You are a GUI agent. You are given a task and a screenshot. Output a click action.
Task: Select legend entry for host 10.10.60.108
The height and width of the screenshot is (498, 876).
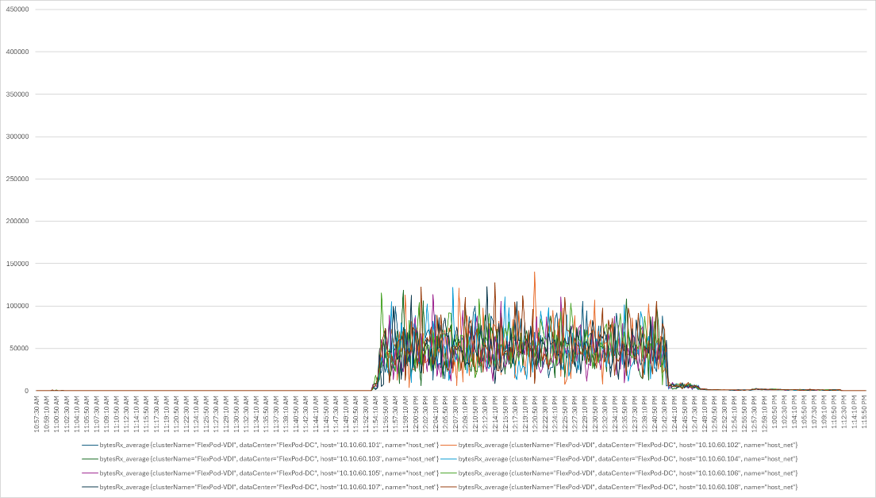coord(619,488)
